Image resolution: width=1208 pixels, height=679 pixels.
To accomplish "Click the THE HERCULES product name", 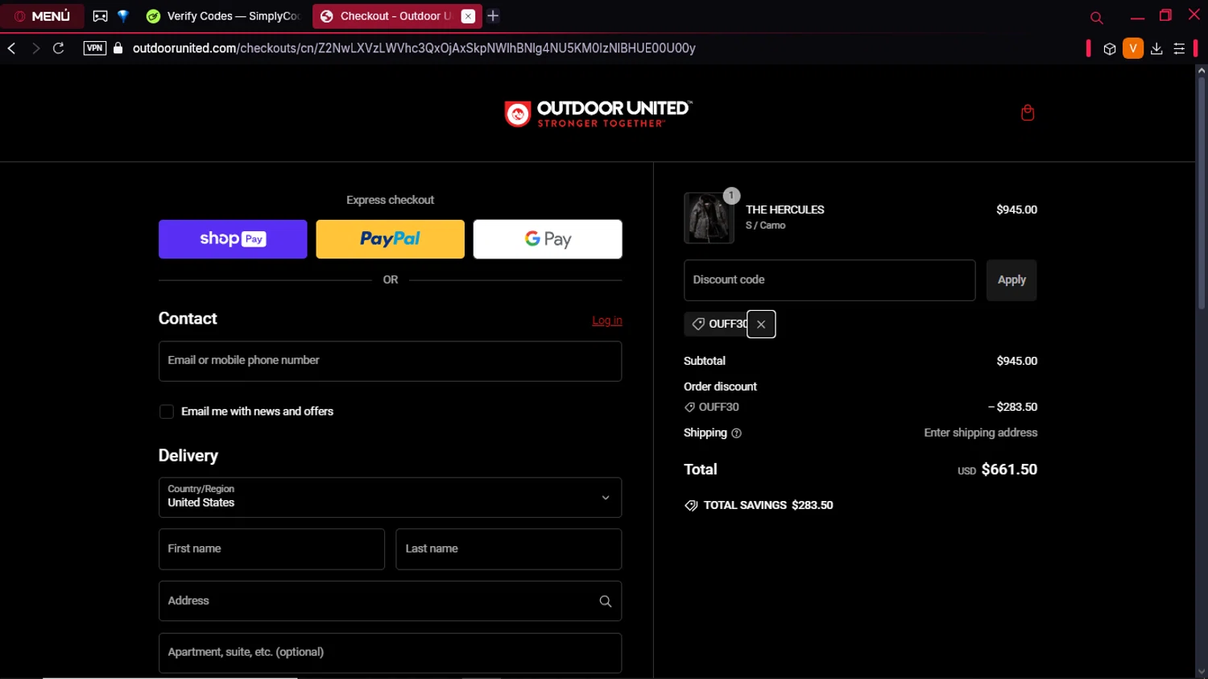I will (785, 209).
